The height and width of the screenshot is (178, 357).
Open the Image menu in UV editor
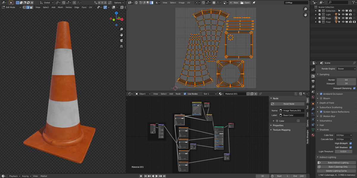click(x=181, y=3)
